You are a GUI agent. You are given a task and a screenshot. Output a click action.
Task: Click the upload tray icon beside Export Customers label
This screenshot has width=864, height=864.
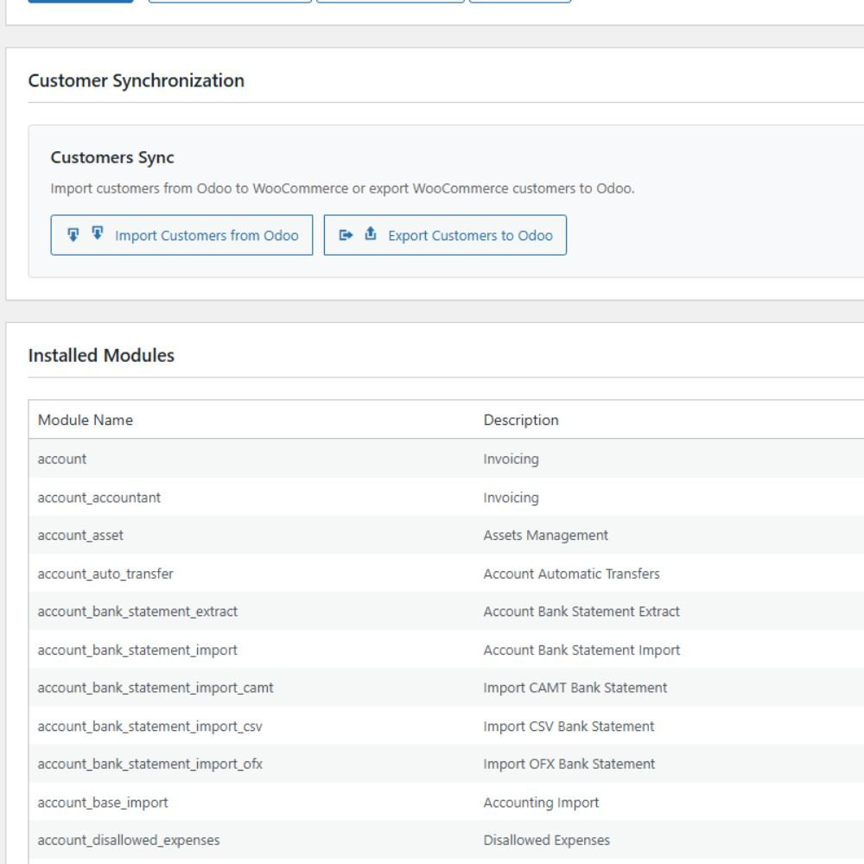371,234
